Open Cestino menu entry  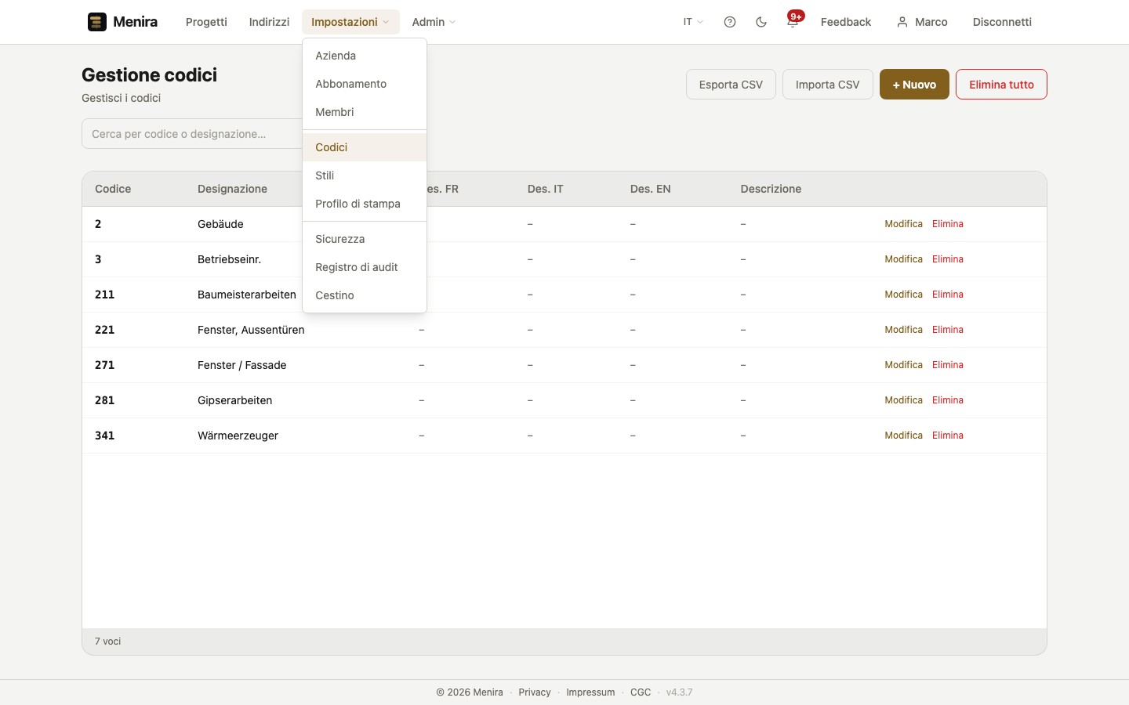365,295
